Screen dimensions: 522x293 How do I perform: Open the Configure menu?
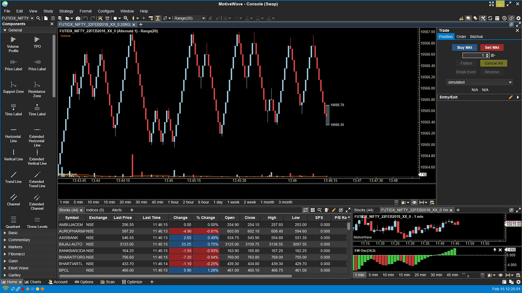(106, 11)
